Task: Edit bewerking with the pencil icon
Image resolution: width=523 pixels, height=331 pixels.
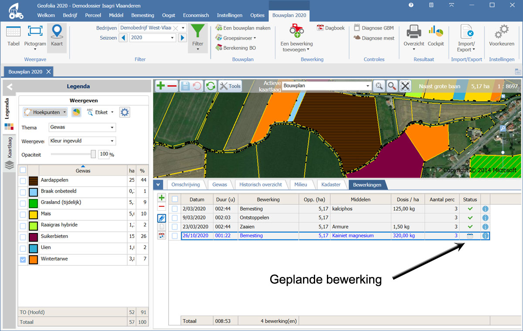Action: (x=161, y=218)
